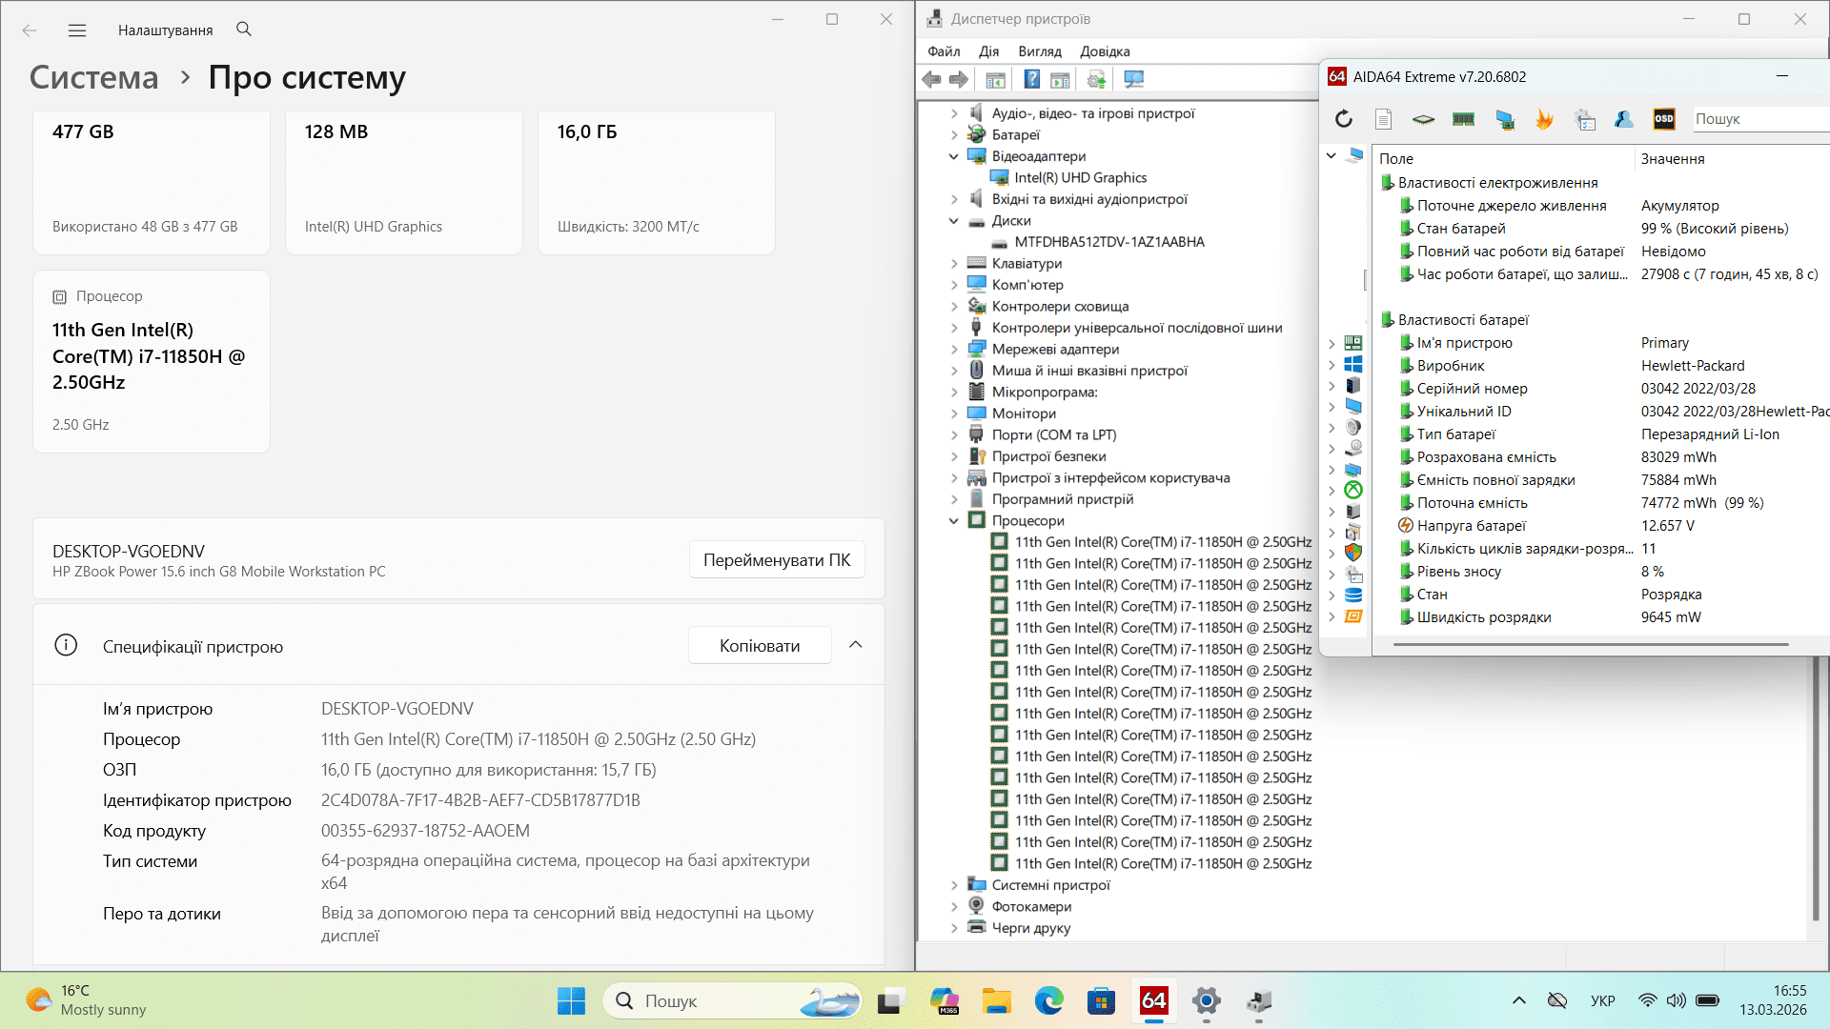The width and height of the screenshot is (1830, 1029).
Task: Open the Довідка menu
Action: (1104, 51)
